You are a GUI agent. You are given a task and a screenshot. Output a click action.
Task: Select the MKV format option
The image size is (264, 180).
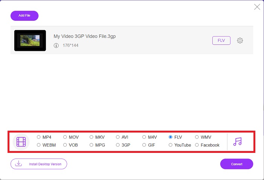tap(91, 137)
